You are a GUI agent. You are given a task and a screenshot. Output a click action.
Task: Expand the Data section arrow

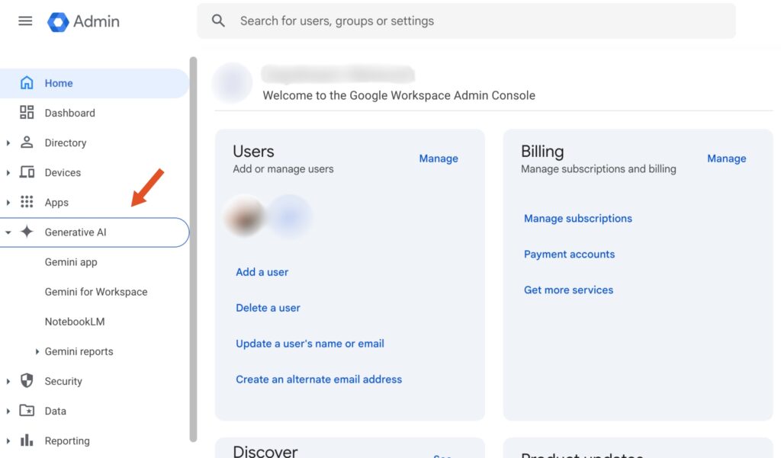(x=8, y=412)
